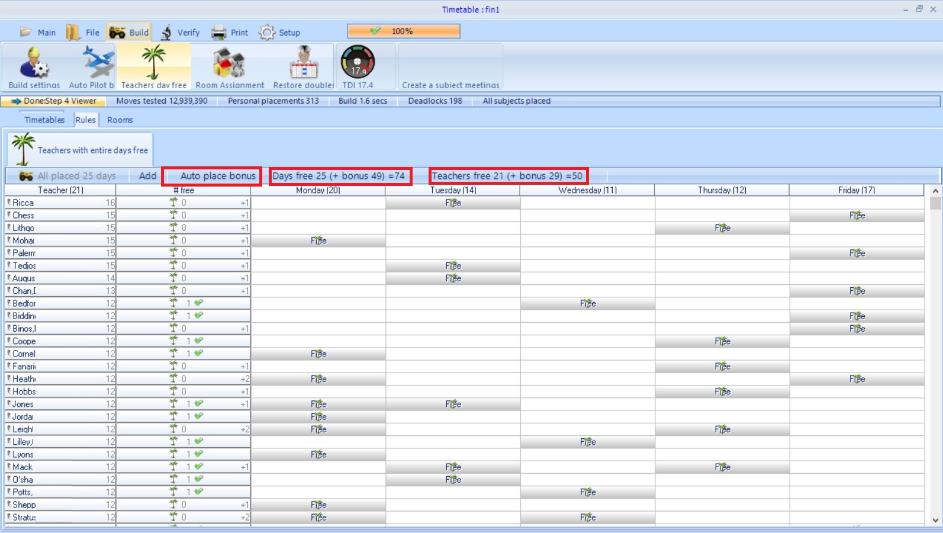Click the 100% progress bar

pyautogui.click(x=403, y=31)
